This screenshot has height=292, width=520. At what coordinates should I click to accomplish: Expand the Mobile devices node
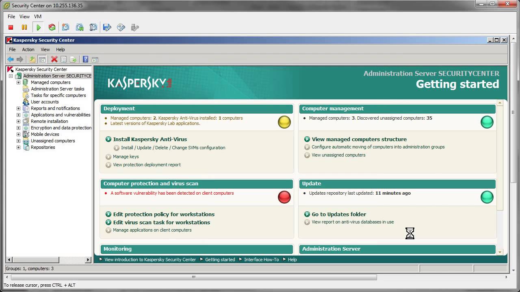(18, 134)
